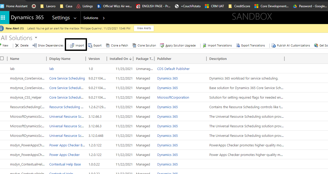Open the Password Google Drive bookmark
This screenshot has width=328, height=174.
pyautogui.click(x=310, y=6)
